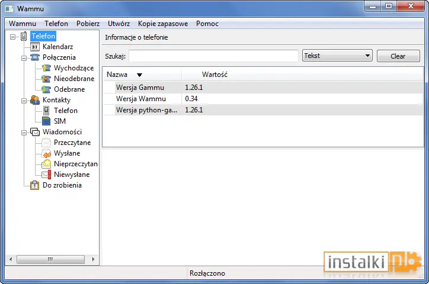Click the Nazwa column header label
The width and height of the screenshot is (429, 284).
pyautogui.click(x=117, y=75)
